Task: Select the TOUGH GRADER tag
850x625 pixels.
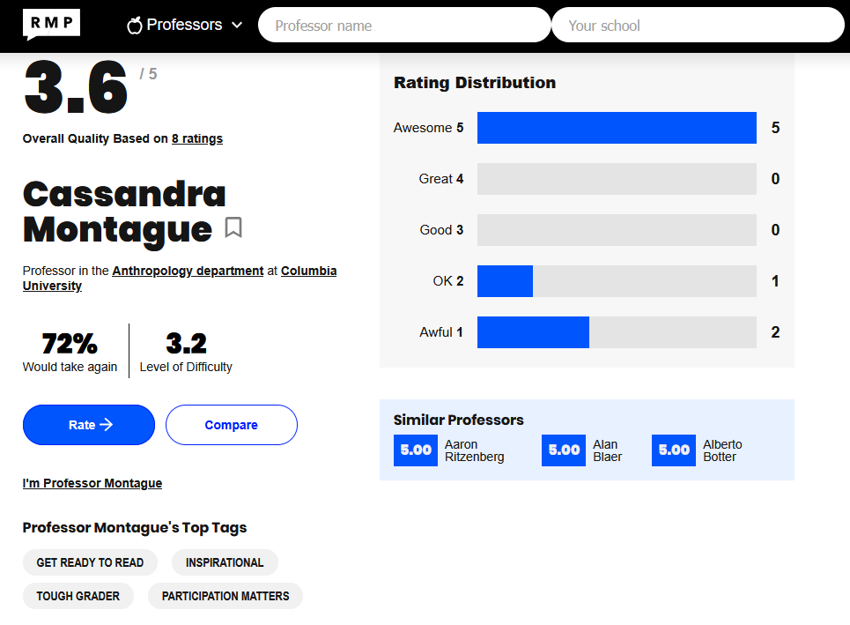Action: [78, 596]
